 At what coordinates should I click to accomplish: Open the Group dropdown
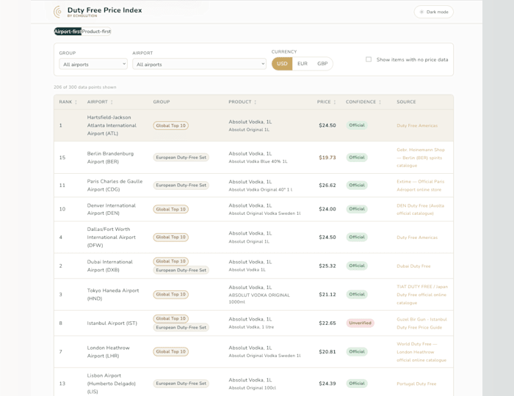point(93,64)
